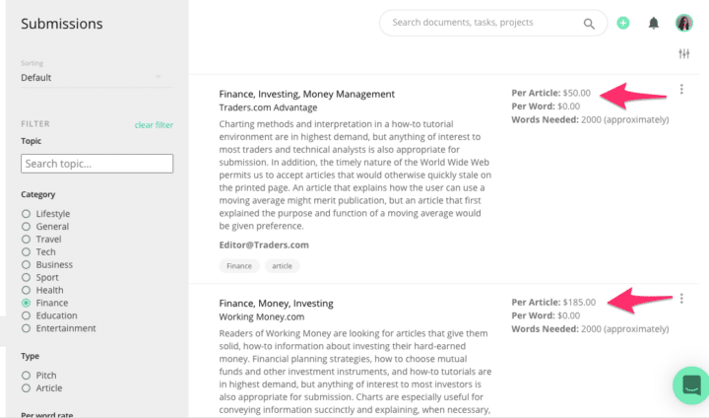
Task: Click the Editor@Traders.com email link
Action: click(264, 244)
